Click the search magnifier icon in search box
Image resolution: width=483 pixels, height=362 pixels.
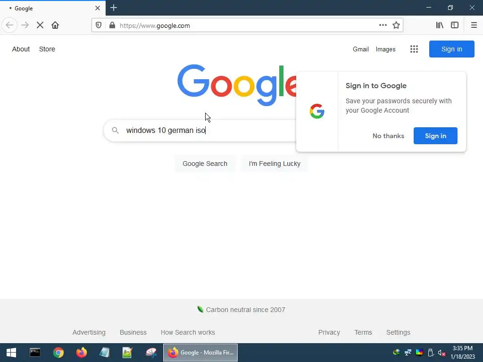click(x=115, y=130)
